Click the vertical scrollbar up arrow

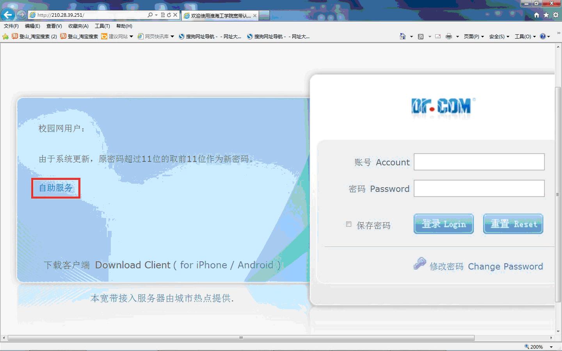(558, 46)
